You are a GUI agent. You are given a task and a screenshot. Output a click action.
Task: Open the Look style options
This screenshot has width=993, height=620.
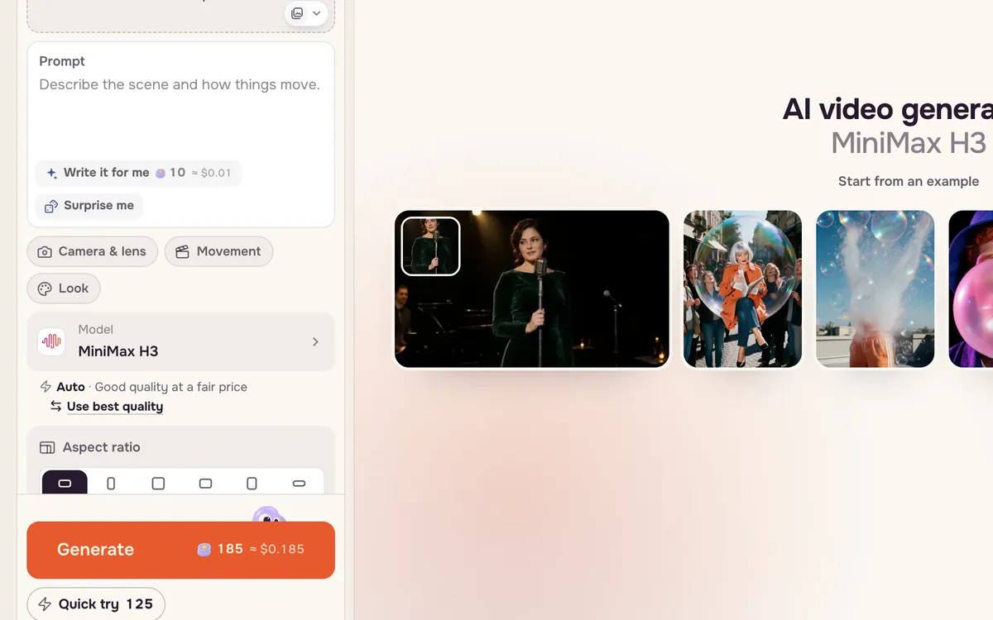point(64,289)
